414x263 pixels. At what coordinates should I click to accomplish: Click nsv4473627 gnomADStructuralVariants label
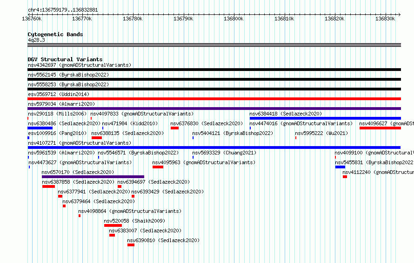(80, 162)
